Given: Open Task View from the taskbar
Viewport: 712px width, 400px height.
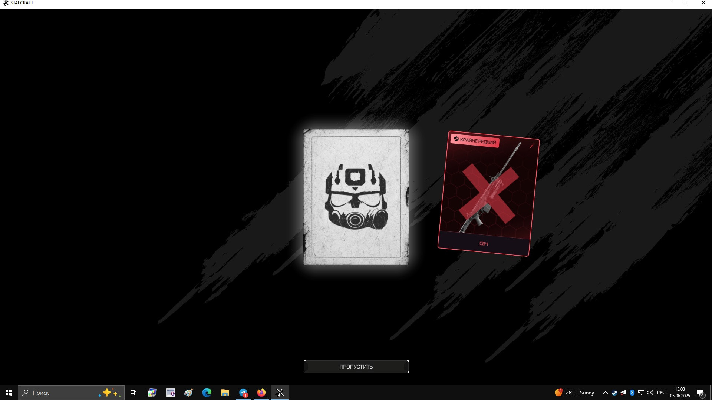Looking at the screenshot, I should 133,393.
